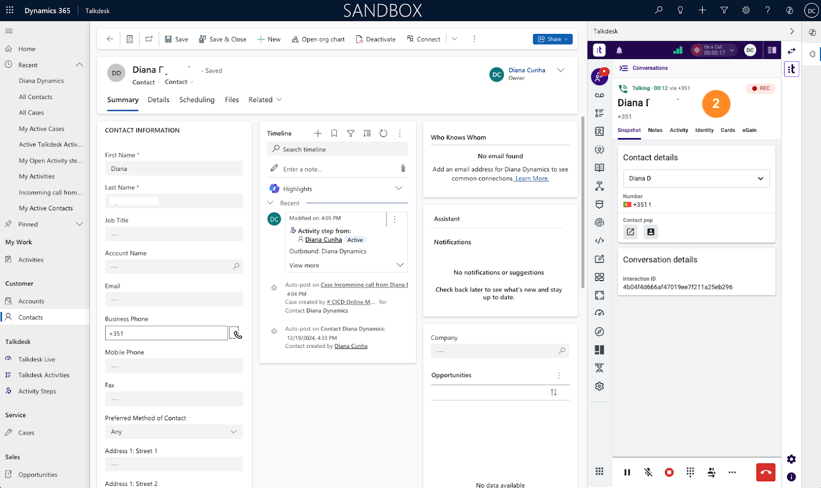Toggle call recording stop button
Viewport: 821px width, 488px height.
669,472
